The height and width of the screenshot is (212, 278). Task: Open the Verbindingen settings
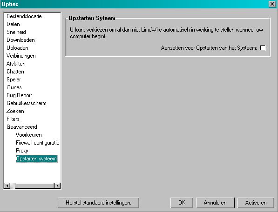[21, 56]
